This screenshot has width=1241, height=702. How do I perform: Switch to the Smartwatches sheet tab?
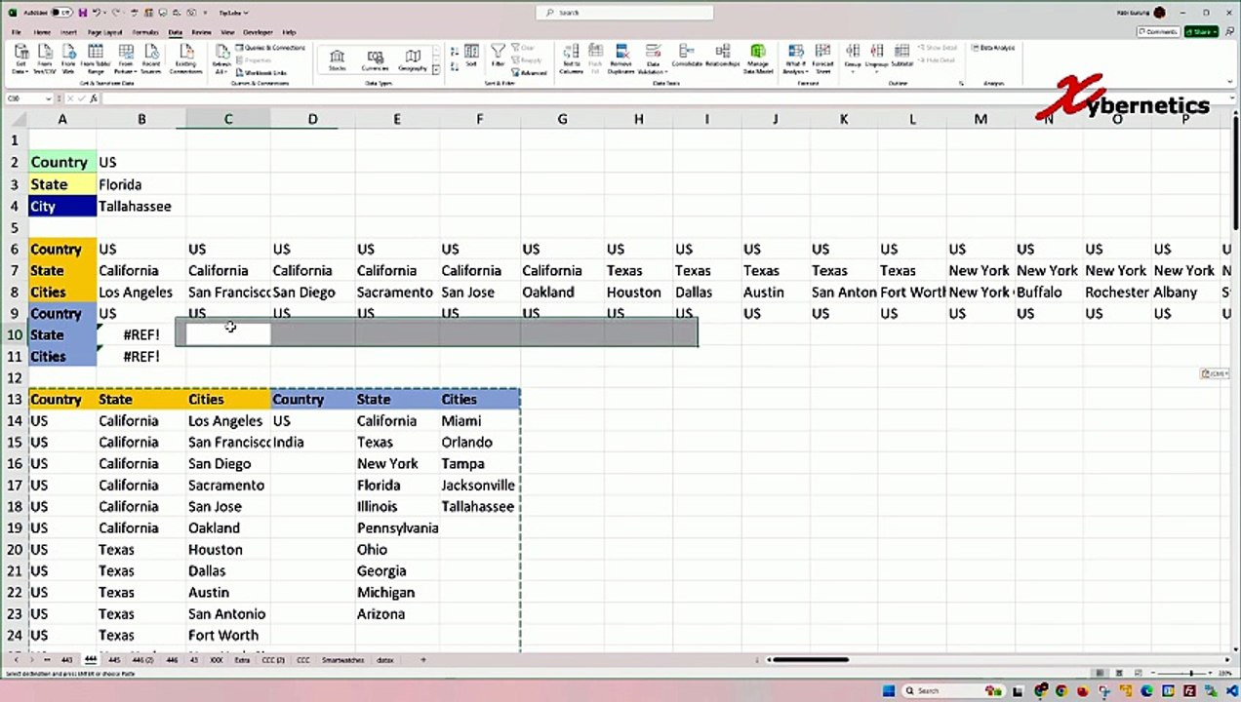point(342,660)
